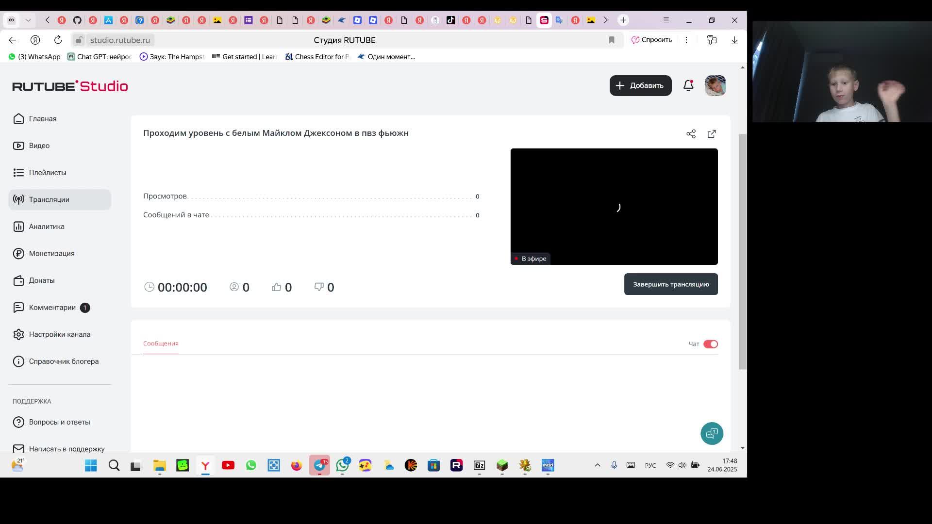The height and width of the screenshot is (524, 932).
Task: Reload the page with refresh icon
Action: tap(58, 40)
